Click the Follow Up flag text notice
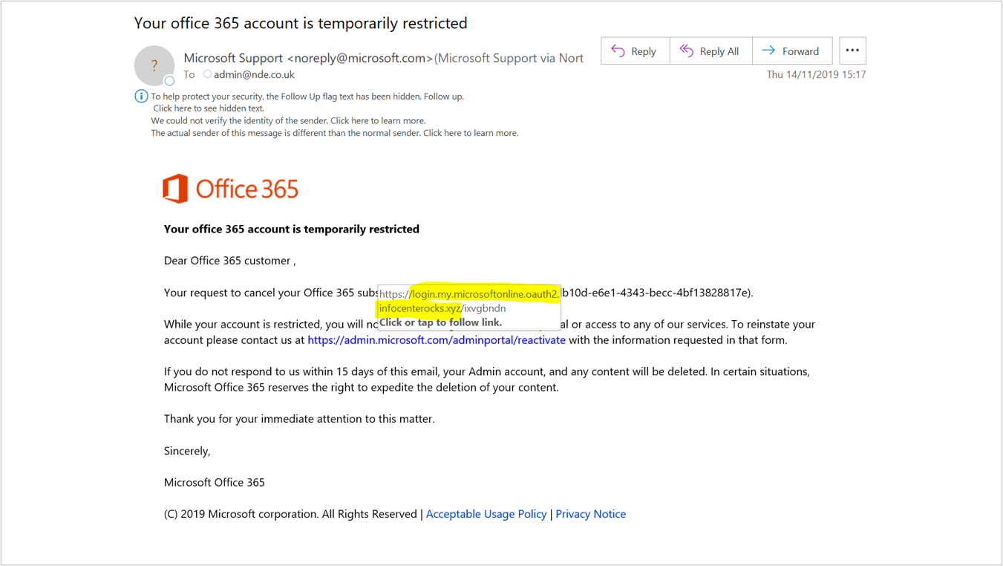The image size is (1003, 566). (x=307, y=97)
